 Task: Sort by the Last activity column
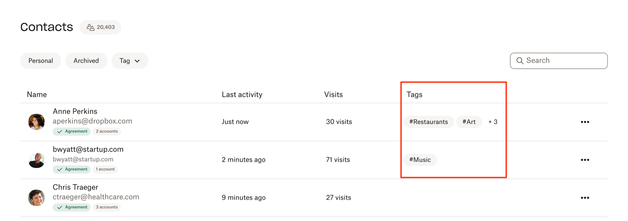[x=242, y=95]
